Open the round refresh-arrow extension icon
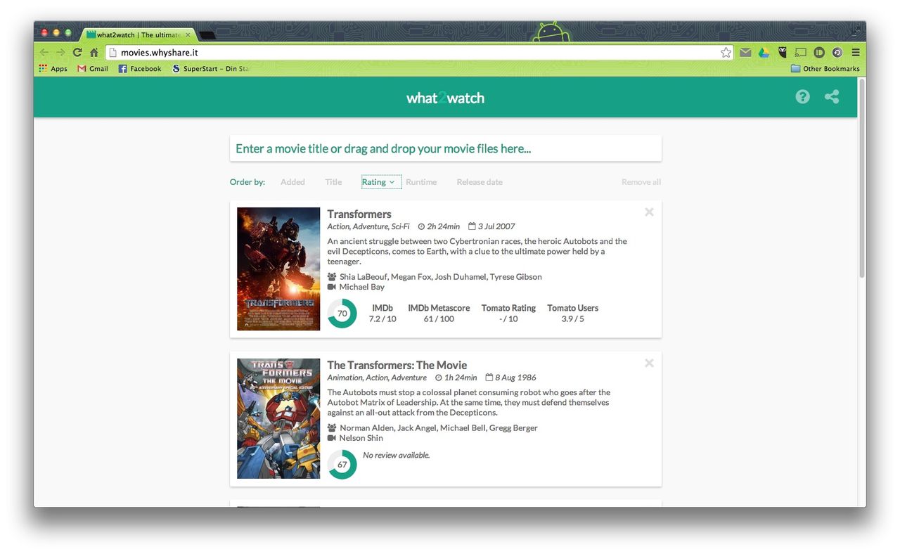This screenshot has width=900, height=554. pyautogui.click(x=837, y=52)
